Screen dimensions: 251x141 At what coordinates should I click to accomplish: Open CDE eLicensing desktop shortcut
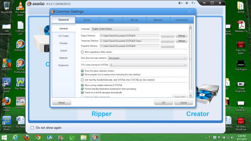point(7,29)
